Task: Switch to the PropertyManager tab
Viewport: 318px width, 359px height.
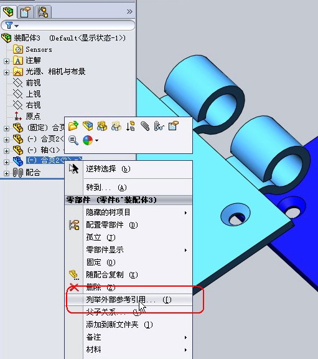Action: tap(25, 12)
